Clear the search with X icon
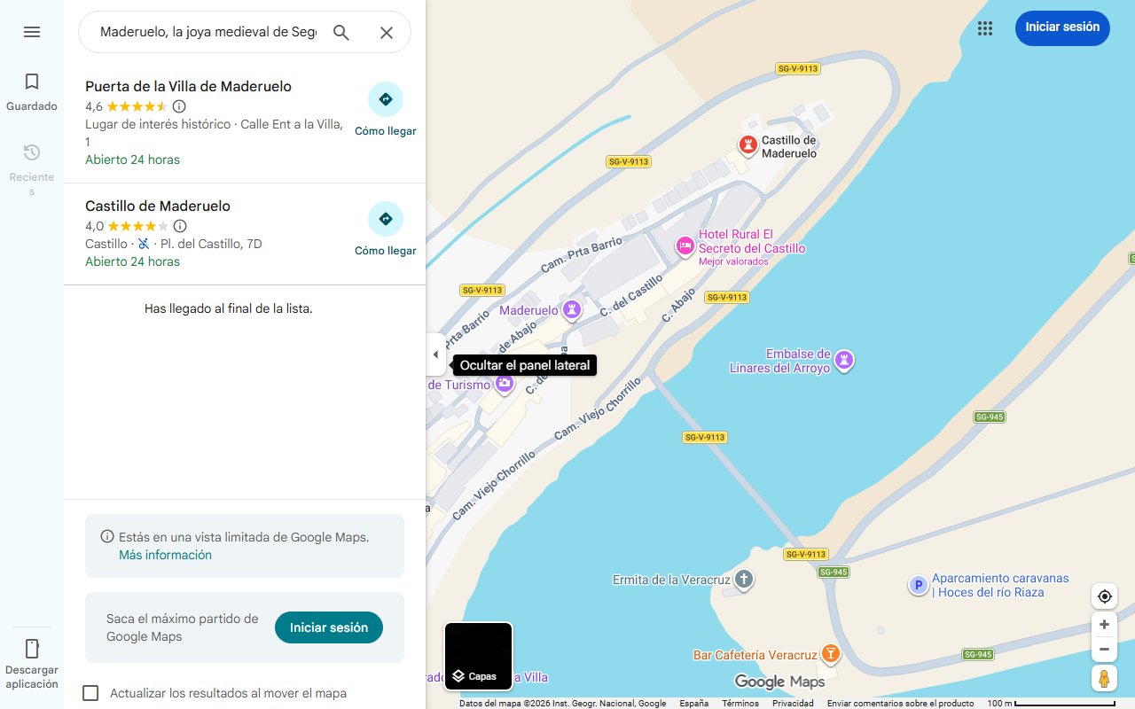The image size is (1135, 709). [387, 33]
